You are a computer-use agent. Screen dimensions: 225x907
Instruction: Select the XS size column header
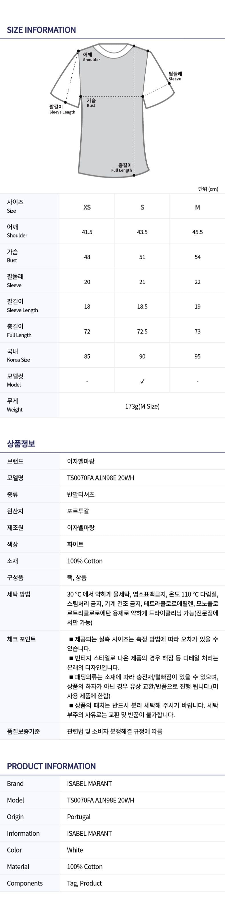(x=87, y=207)
